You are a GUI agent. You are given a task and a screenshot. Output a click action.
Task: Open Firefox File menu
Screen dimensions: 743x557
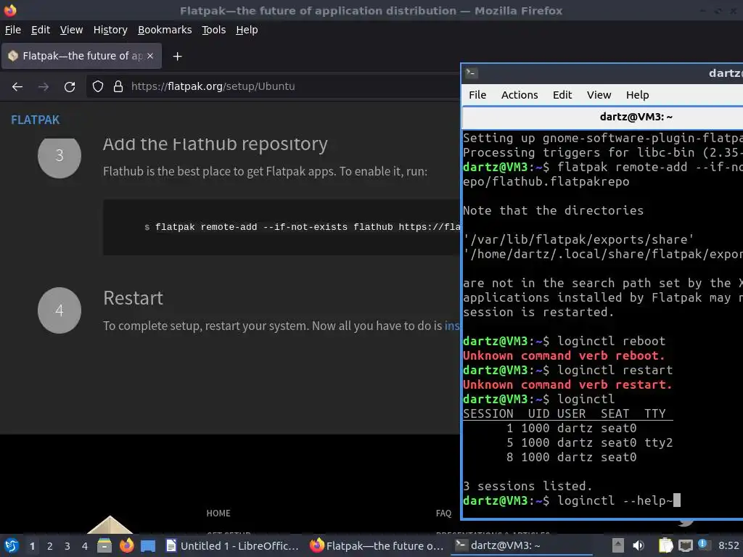pyautogui.click(x=13, y=30)
